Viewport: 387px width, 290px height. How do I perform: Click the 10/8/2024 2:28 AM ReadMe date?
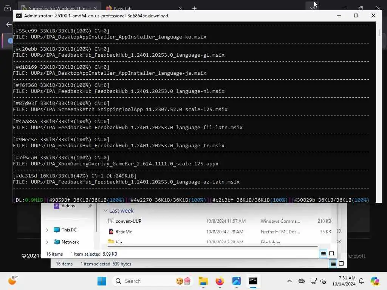pyautogui.click(x=224, y=232)
